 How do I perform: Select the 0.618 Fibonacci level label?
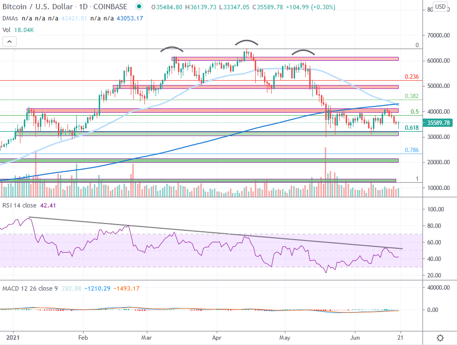point(412,128)
